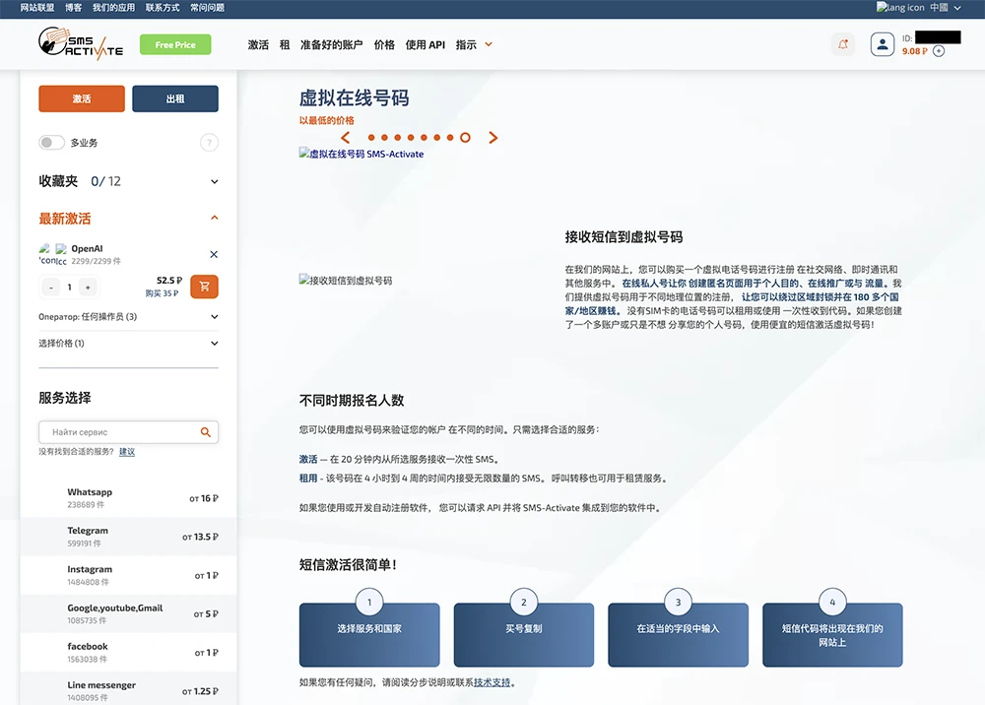Click the SMS Activate logo
Viewport: 985px width, 705px height.
(81, 43)
